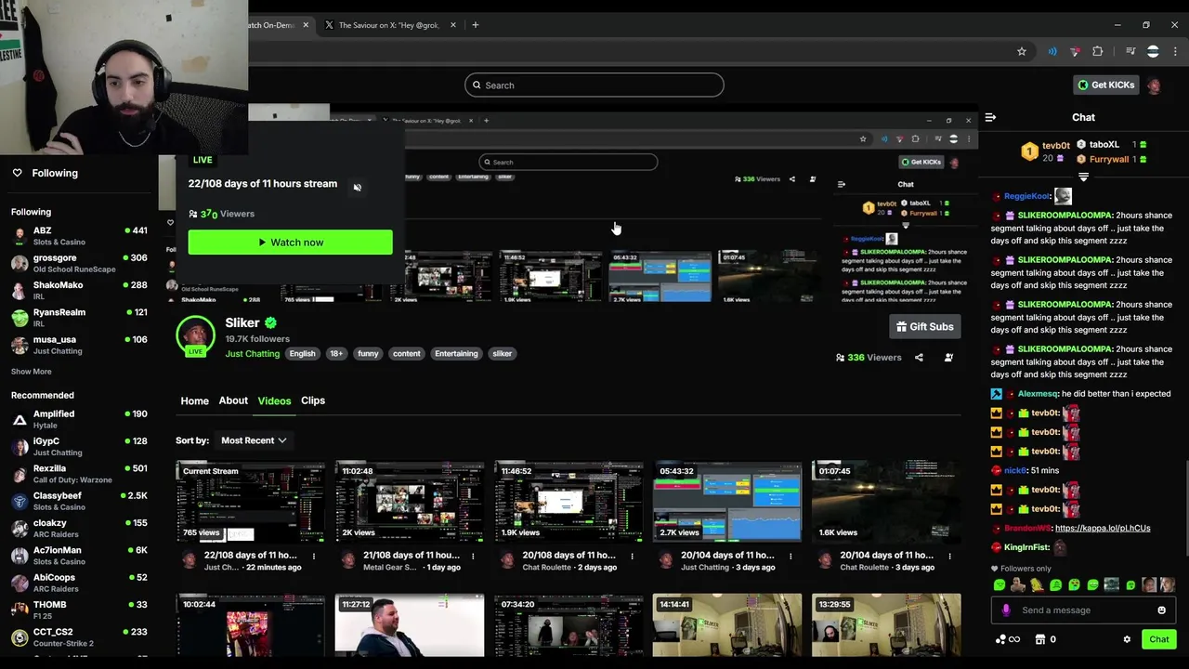Click the follow-user icon beside share

pos(949,358)
